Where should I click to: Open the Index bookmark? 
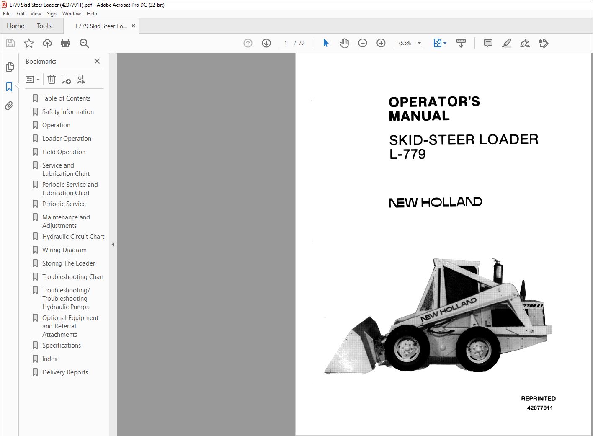tap(50, 359)
